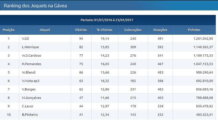The image size is (218, 120).
Task: Select jockey name L.Henrique
Action: tap(30, 47)
